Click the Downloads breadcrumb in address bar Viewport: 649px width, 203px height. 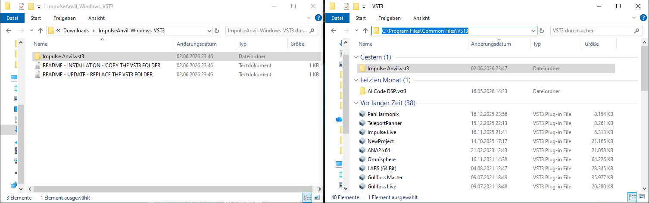click(76, 31)
